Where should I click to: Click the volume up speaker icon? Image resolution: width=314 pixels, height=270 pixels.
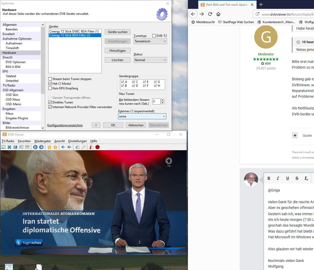click(x=69, y=147)
